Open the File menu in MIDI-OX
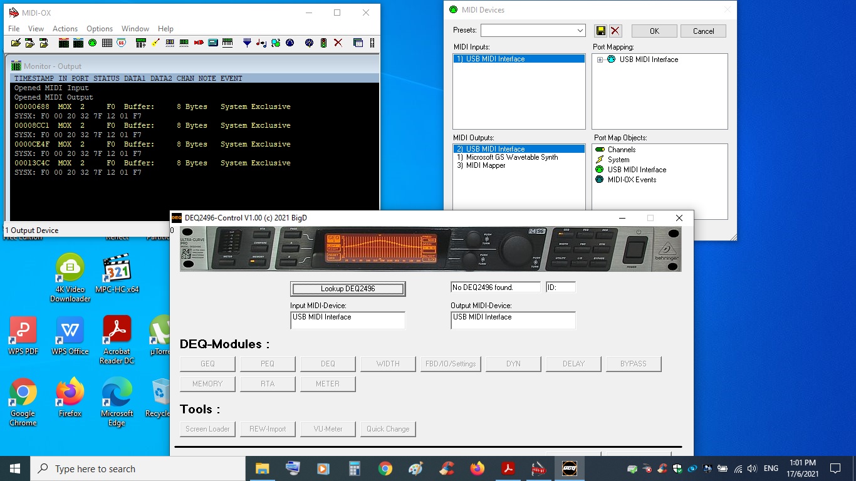 coord(14,29)
